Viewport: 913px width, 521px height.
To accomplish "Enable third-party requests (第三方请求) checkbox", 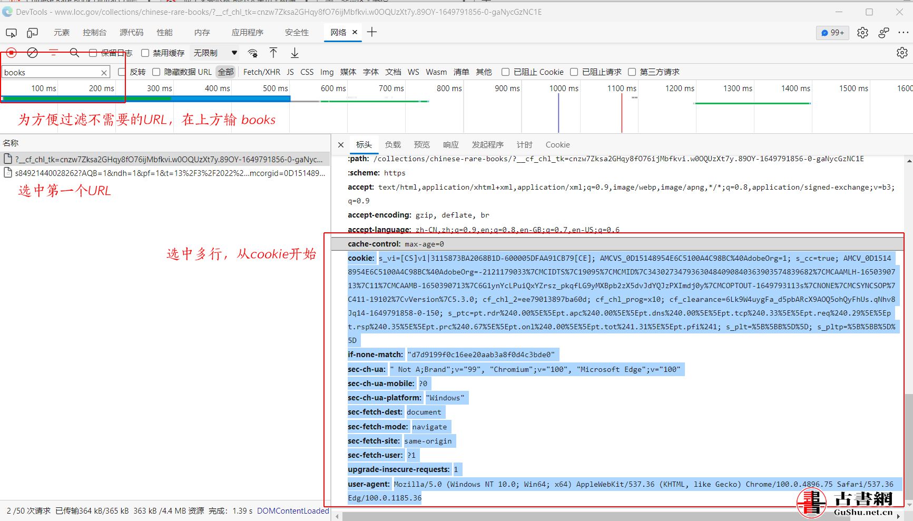I will coord(632,72).
